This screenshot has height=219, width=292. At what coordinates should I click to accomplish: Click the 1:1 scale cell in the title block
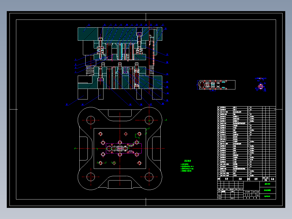click(258, 195)
